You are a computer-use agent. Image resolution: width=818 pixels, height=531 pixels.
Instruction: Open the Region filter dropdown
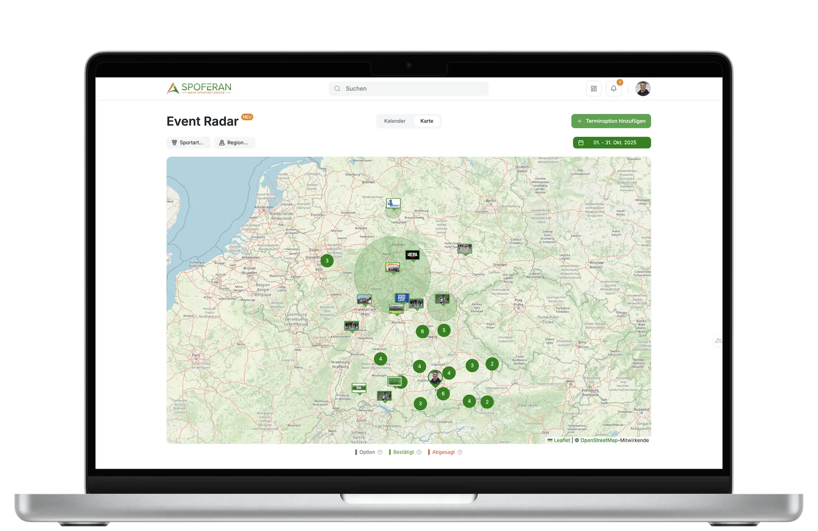tap(234, 143)
